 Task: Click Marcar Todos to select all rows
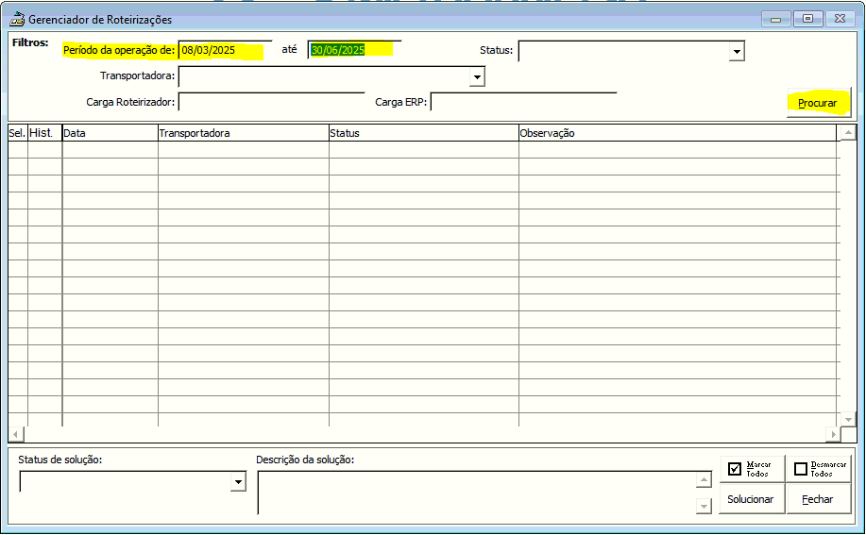[752, 469]
